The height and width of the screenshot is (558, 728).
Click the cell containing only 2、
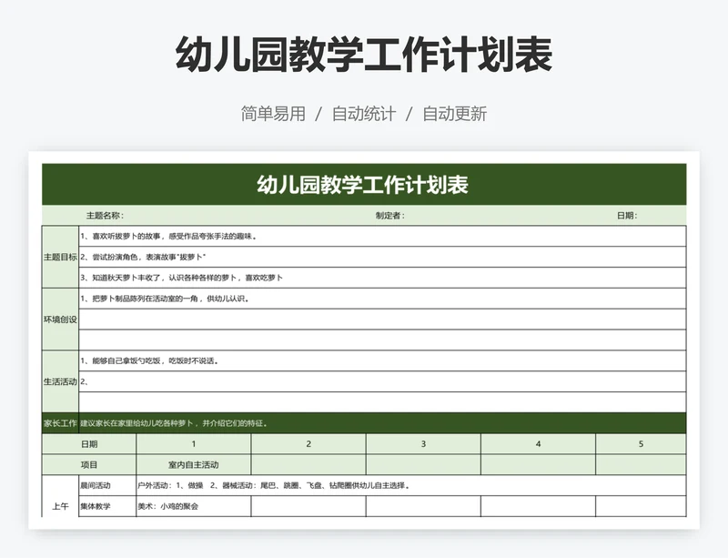382,381
